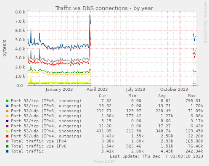Click the '3.0 k' y-axis tick label

tap(20, 58)
